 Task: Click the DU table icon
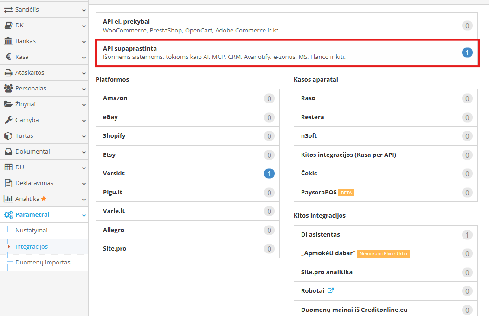tap(8, 167)
